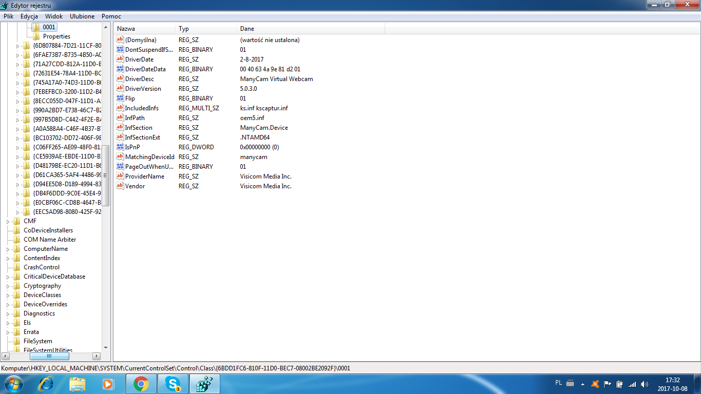The width and height of the screenshot is (701, 394).
Task: Click the DriverDateData binary value icon
Action: [120, 69]
